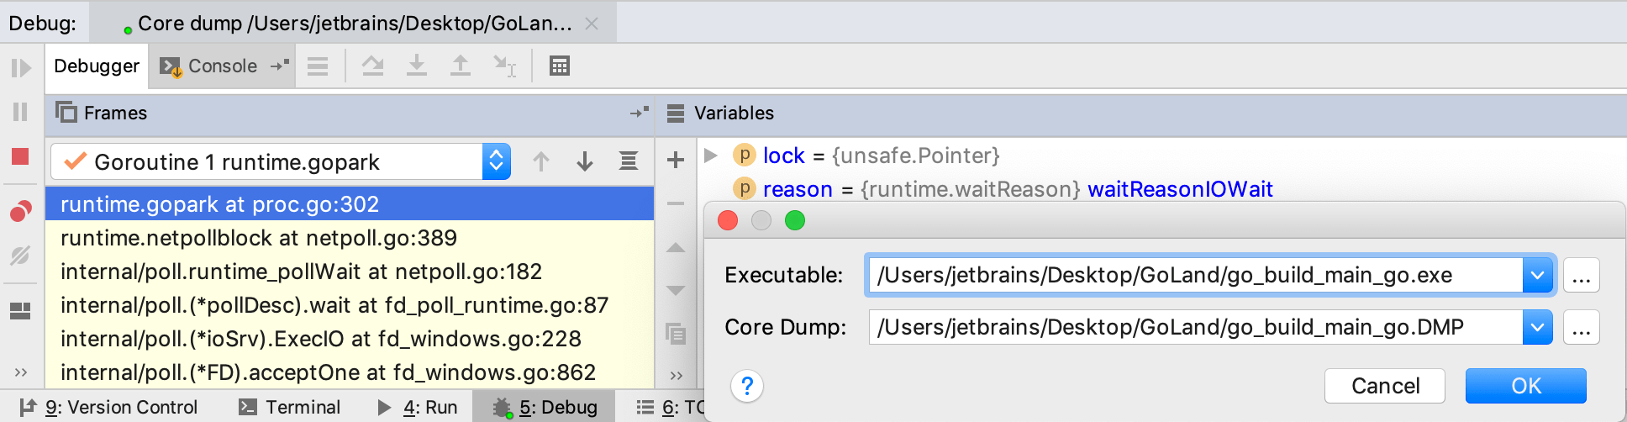Switch to the Console tab
This screenshot has width=1627, height=422.
point(210,66)
